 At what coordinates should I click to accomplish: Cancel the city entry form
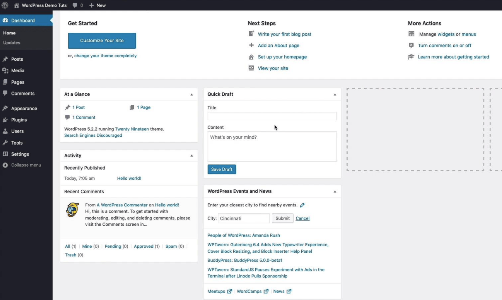click(302, 218)
